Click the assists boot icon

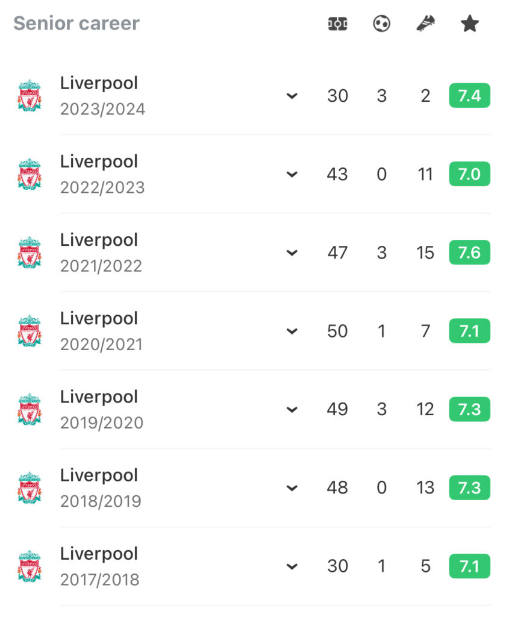click(426, 23)
